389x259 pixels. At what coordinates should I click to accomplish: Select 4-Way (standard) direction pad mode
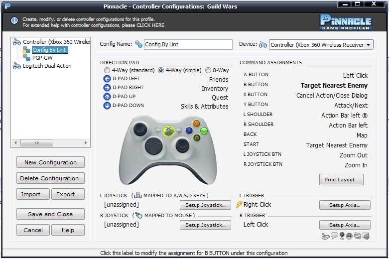pos(107,70)
